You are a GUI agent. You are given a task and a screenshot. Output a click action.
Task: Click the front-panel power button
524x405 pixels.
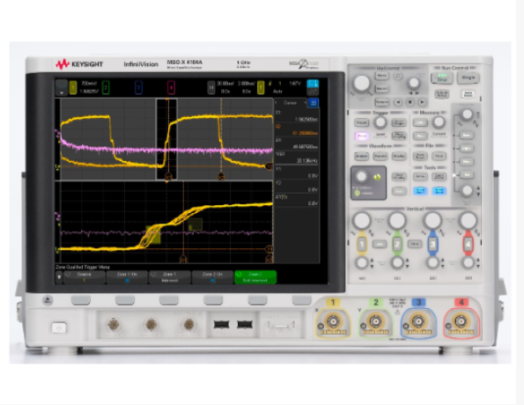tap(59, 328)
